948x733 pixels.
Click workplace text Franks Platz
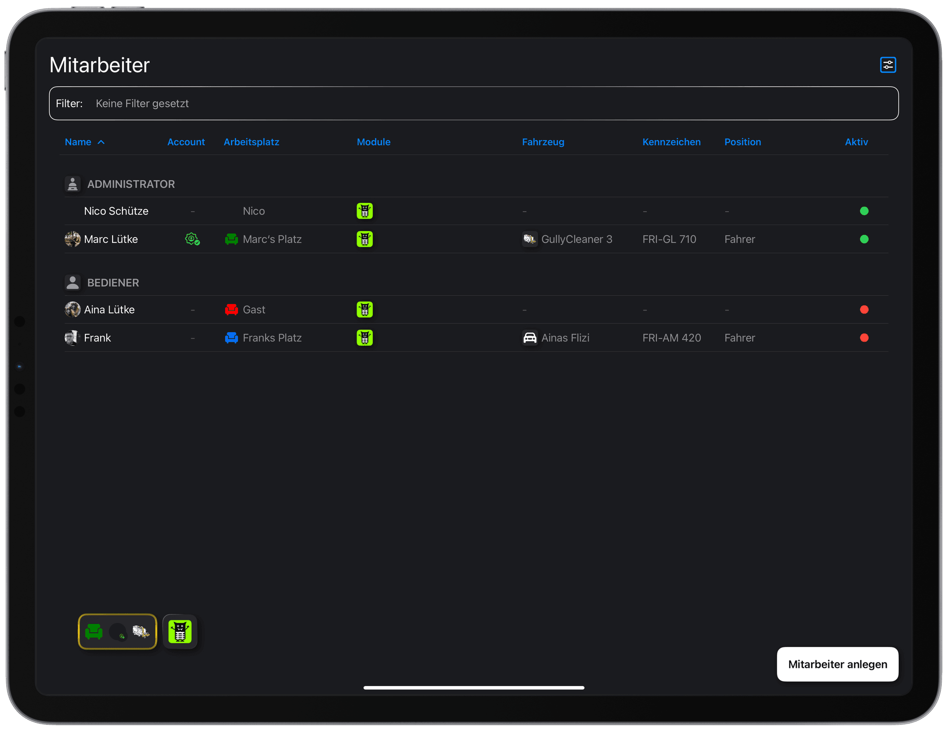pos(272,338)
